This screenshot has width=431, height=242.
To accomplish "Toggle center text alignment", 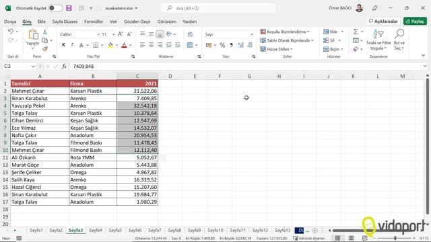I will click(x=151, y=45).
